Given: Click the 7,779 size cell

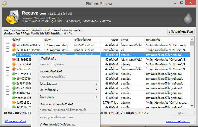Looking at the screenshot, I should tap(110, 103).
